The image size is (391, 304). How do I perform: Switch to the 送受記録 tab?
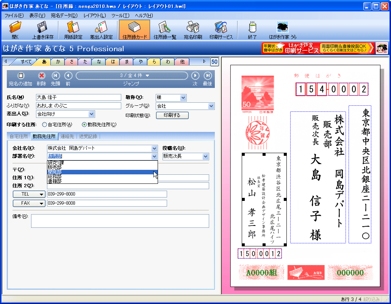(x=88, y=136)
